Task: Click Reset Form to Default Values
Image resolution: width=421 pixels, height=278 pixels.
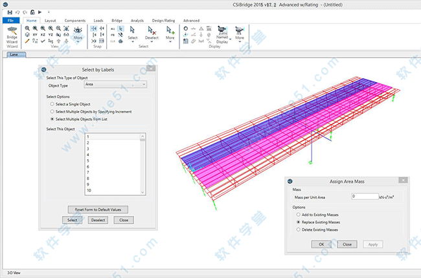Action: [98, 209]
